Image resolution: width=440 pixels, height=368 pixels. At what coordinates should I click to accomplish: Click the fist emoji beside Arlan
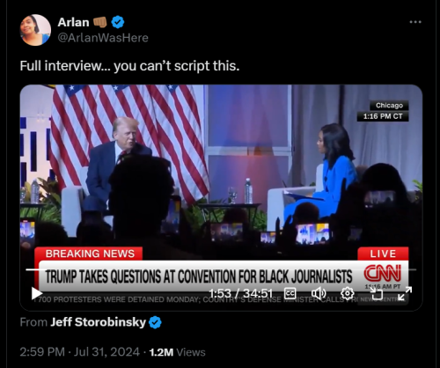99,22
